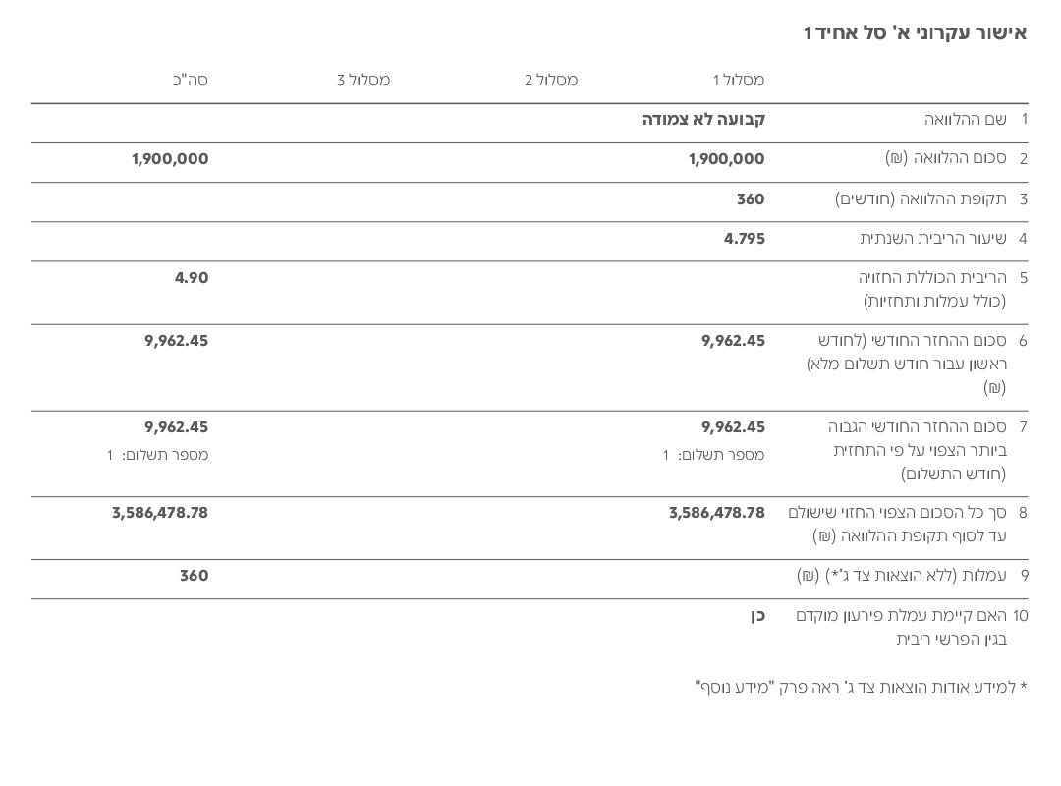Click the "מסלול 1" column header
This screenshot has height=786, width=1061.
(x=738, y=81)
